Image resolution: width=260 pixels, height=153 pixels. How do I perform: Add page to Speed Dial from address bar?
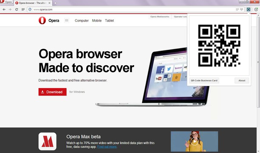click(237, 9)
